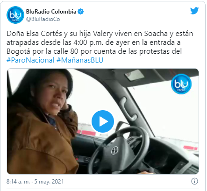207x191 pixels.
Task: Click the woman in brown jacket thumbnail
Action: (x=42, y=121)
